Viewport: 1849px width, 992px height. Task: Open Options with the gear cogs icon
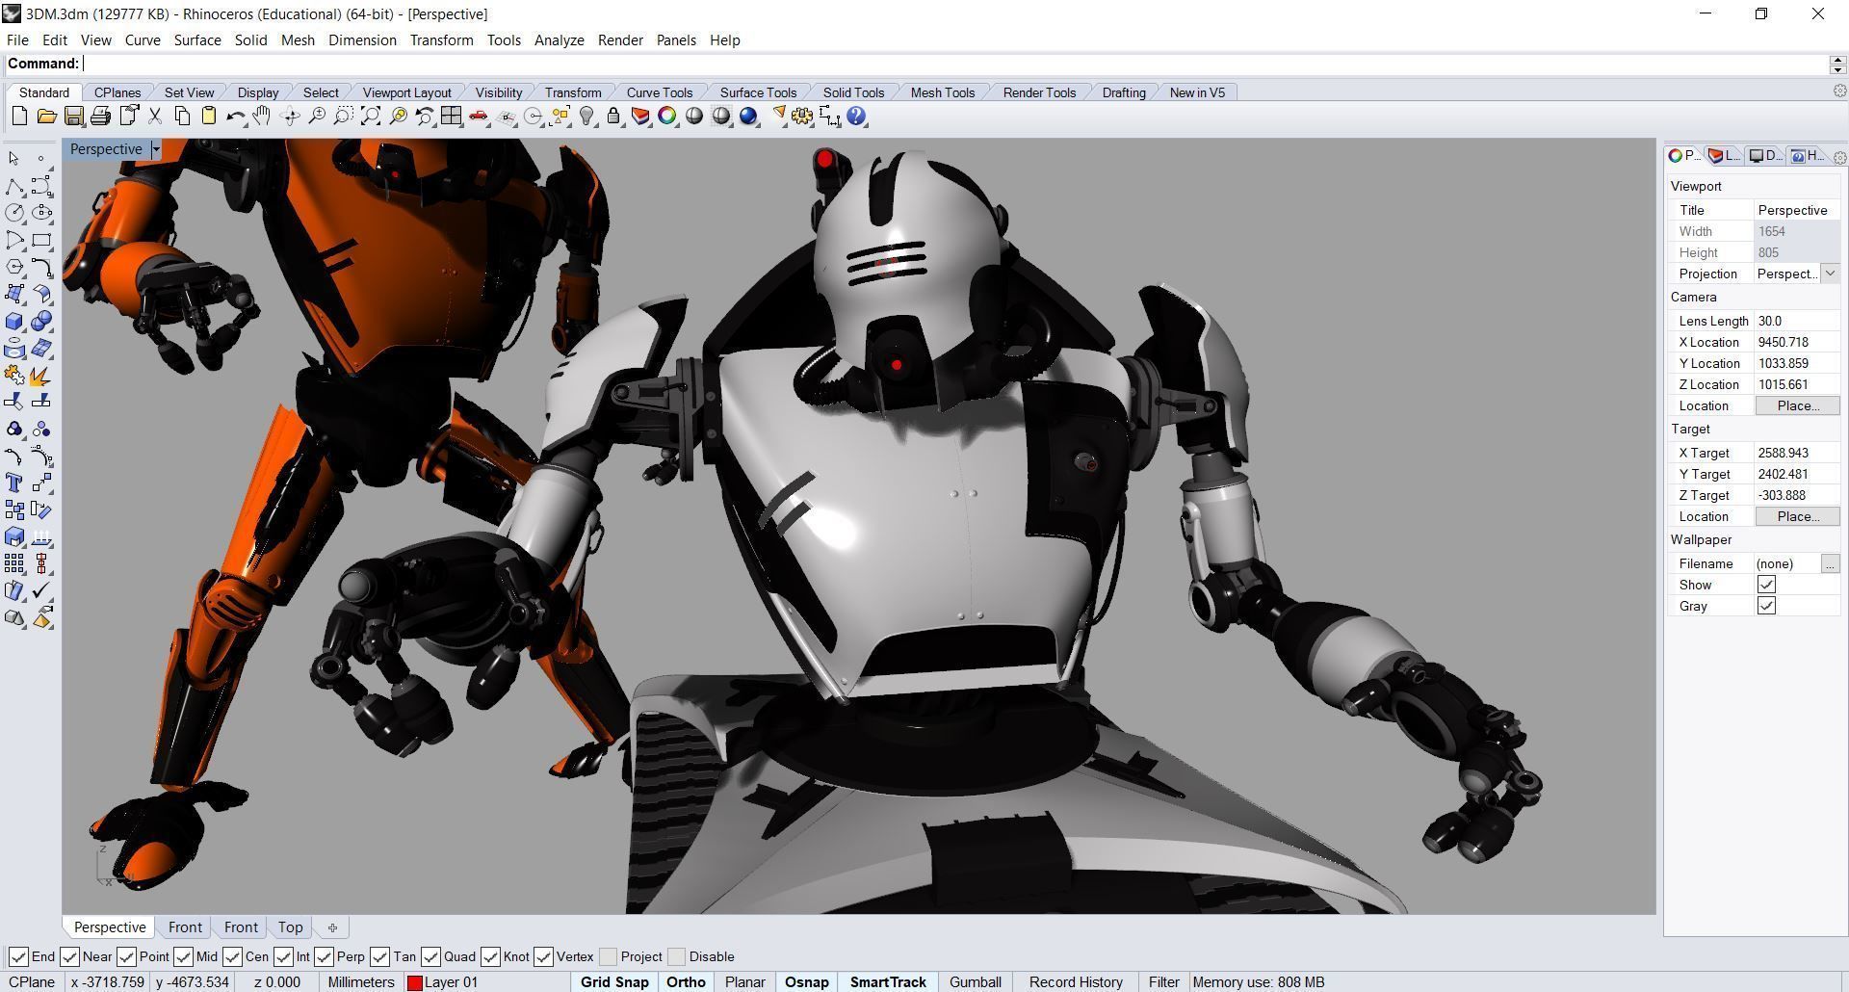[x=802, y=117]
